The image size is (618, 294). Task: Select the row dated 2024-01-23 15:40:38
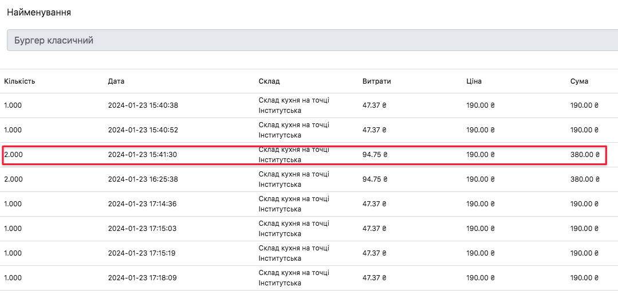143,105
